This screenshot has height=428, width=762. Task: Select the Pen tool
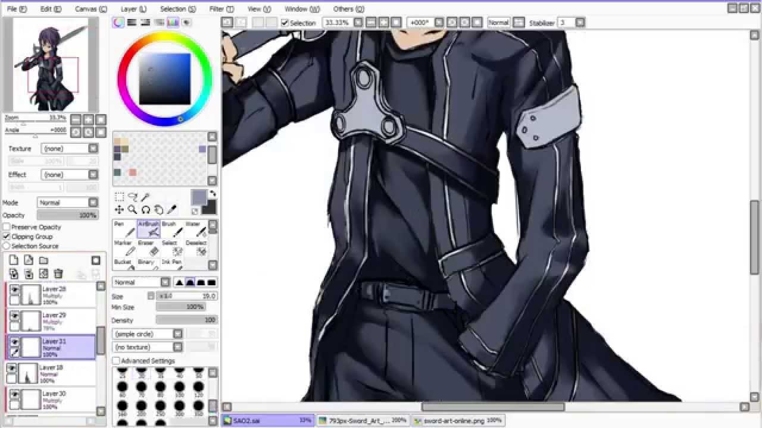tap(124, 229)
